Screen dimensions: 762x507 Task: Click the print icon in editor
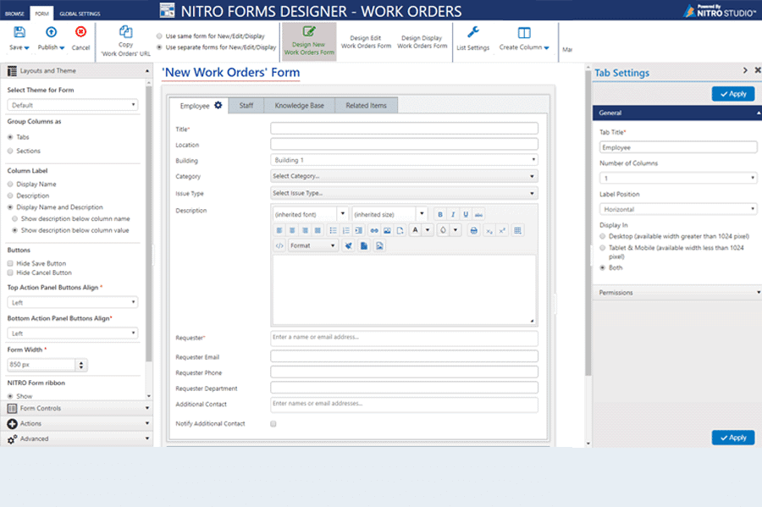(x=474, y=230)
